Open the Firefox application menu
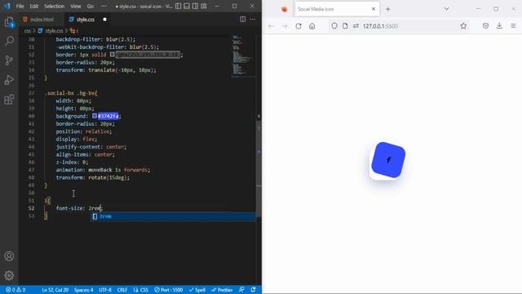Viewport: 522px width, 294px height. 513,26
